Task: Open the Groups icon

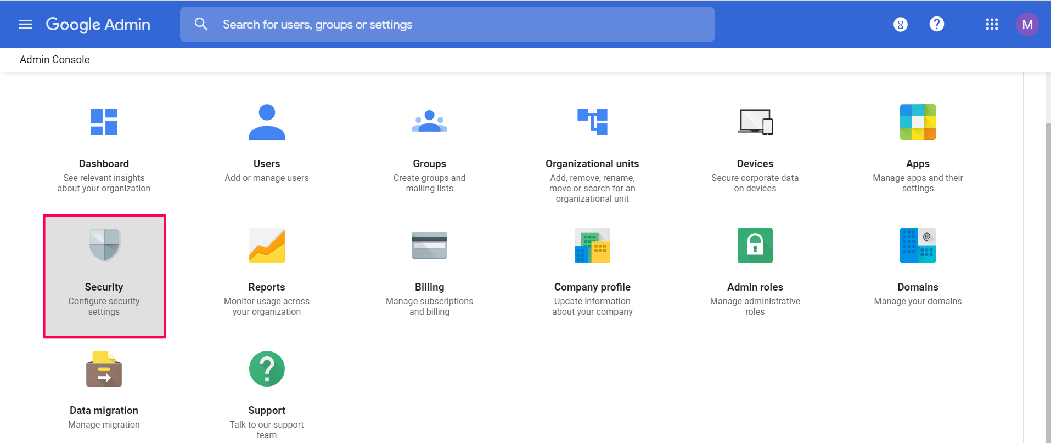Action: coord(429,122)
